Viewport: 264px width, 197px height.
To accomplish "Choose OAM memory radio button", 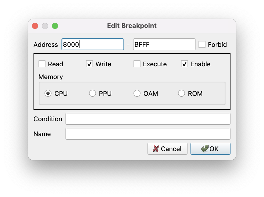I will 137,94.
